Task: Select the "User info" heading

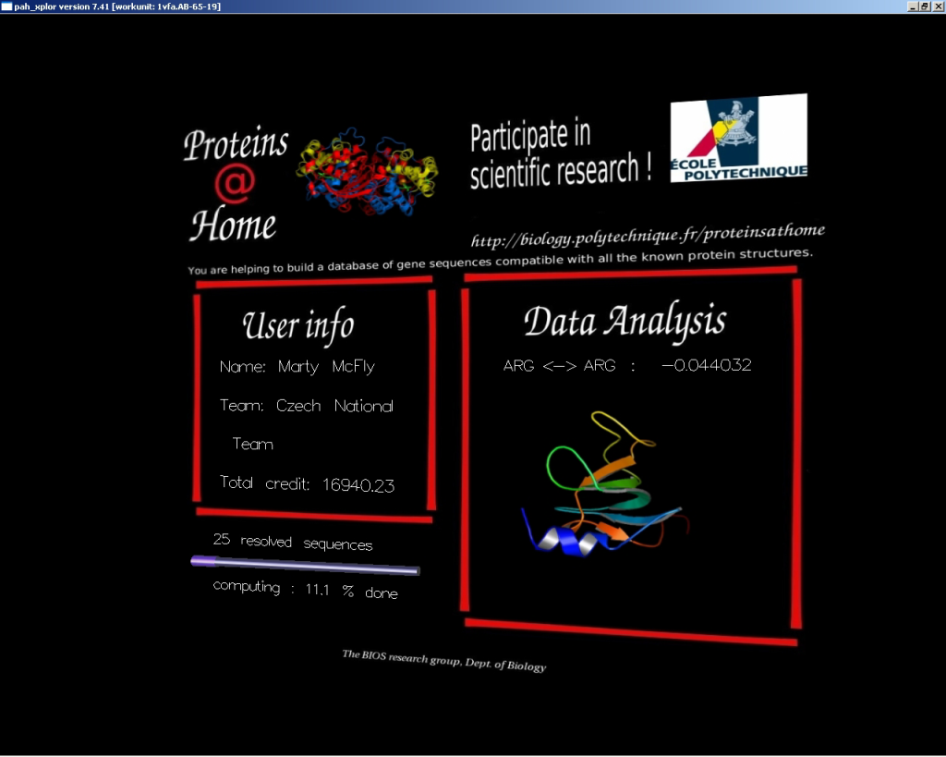Action: click(x=297, y=325)
